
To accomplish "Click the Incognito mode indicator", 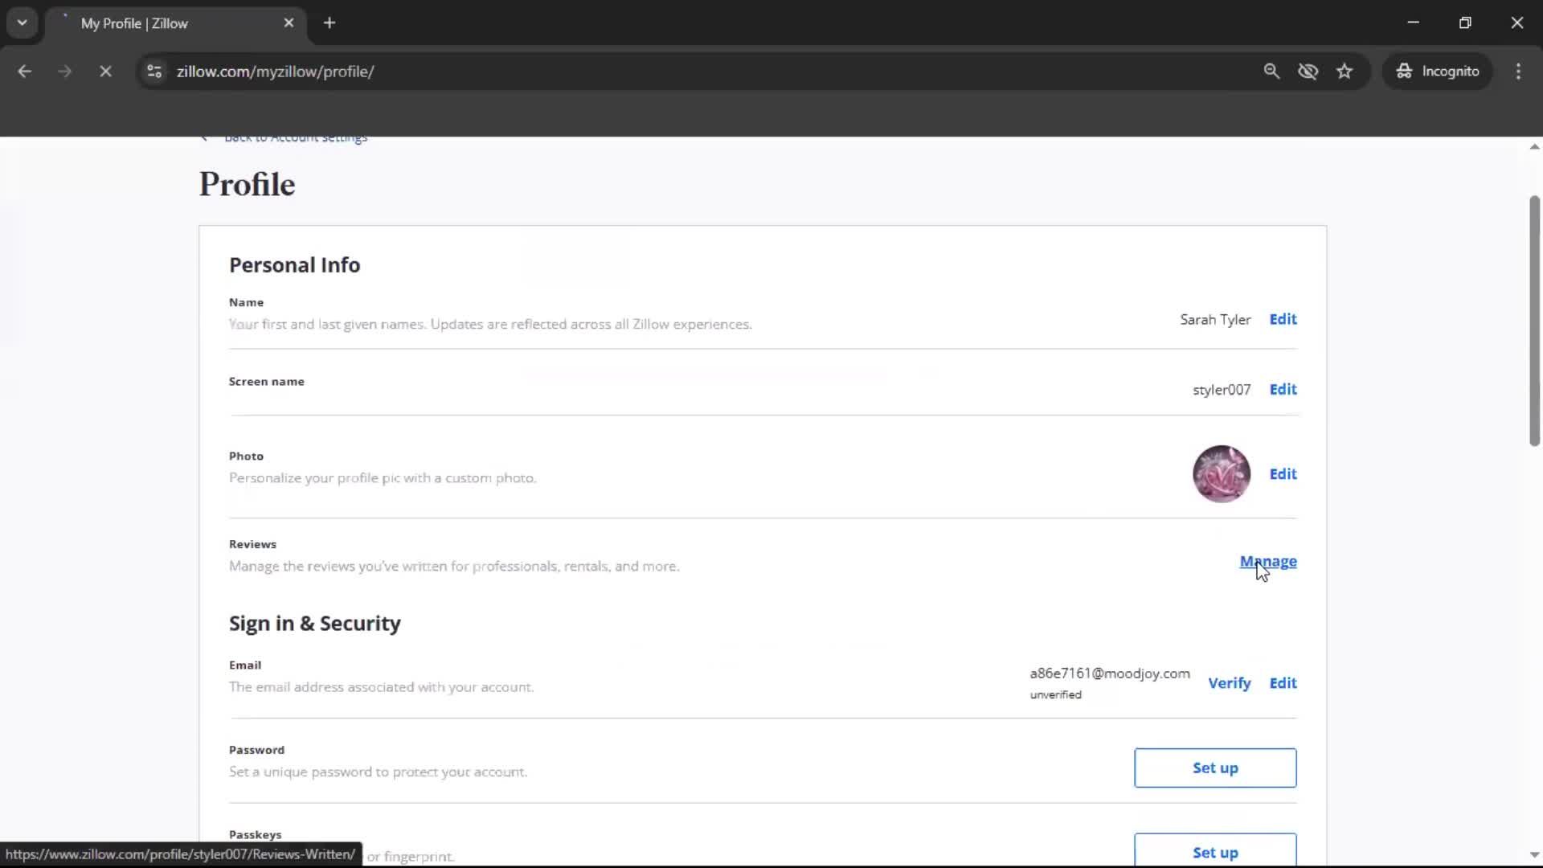I will pos(1438,71).
